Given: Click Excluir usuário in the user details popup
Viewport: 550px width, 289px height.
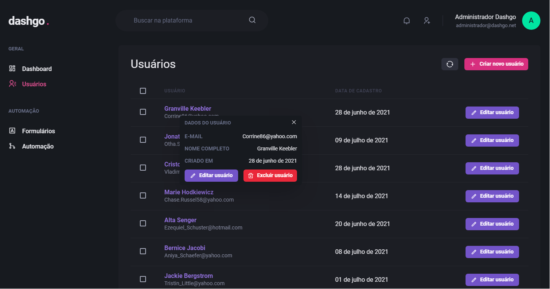Looking at the screenshot, I should (270, 175).
